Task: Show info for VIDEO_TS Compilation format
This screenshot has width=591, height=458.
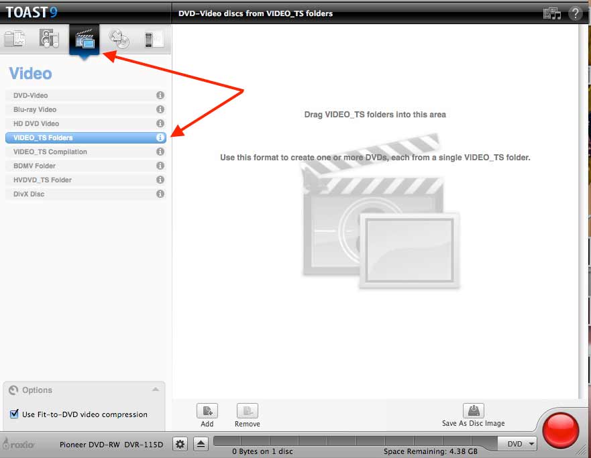Action: (x=160, y=152)
